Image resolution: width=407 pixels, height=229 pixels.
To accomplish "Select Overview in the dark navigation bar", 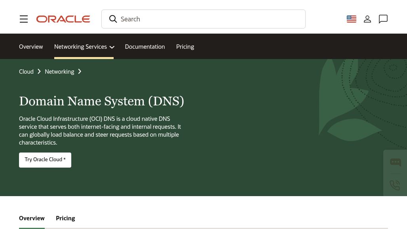I will pyautogui.click(x=31, y=47).
